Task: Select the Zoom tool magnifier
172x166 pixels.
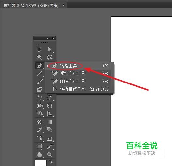Action: click(50, 154)
